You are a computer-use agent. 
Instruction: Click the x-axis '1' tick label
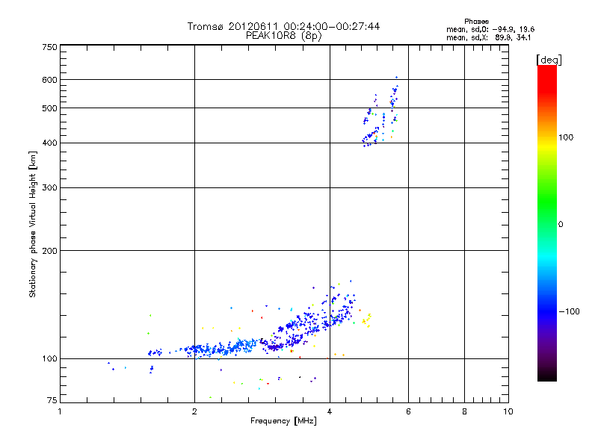click(60, 412)
